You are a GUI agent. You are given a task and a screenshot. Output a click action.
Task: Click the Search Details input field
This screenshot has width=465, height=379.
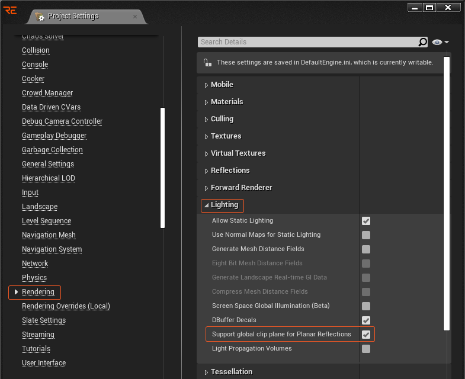point(307,42)
